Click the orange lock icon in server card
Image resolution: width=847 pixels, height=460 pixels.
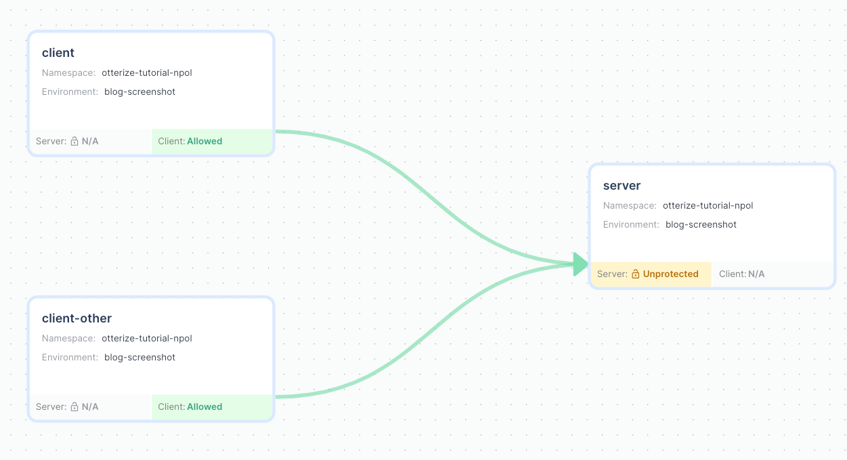point(636,274)
